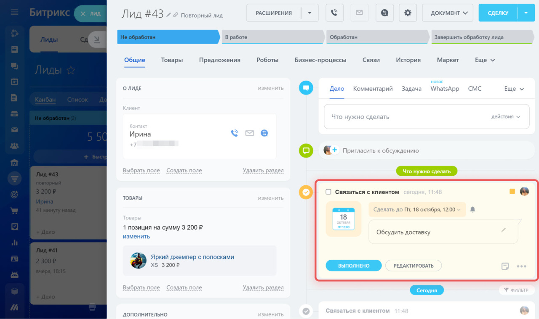Open the Еще dropdown in main tabs
The width and height of the screenshot is (539, 319).
pos(485,60)
